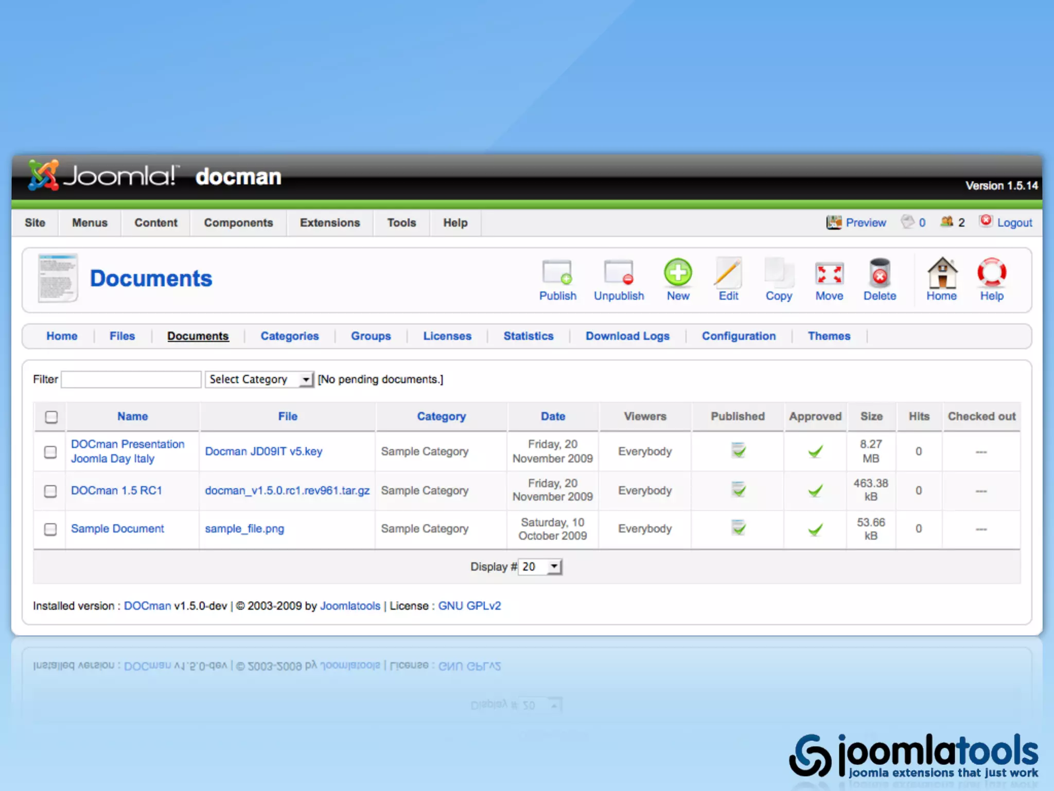Open the Statistics tab
The width and height of the screenshot is (1054, 791).
tap(528, 336)
